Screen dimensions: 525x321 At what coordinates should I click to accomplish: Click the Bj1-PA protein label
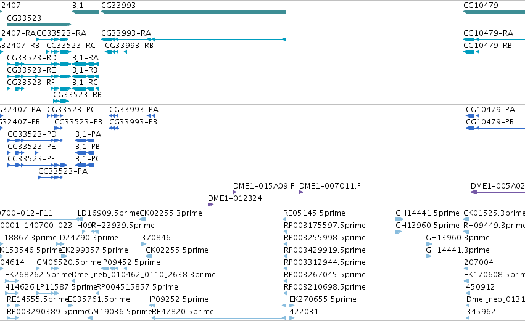coord(88,134)
